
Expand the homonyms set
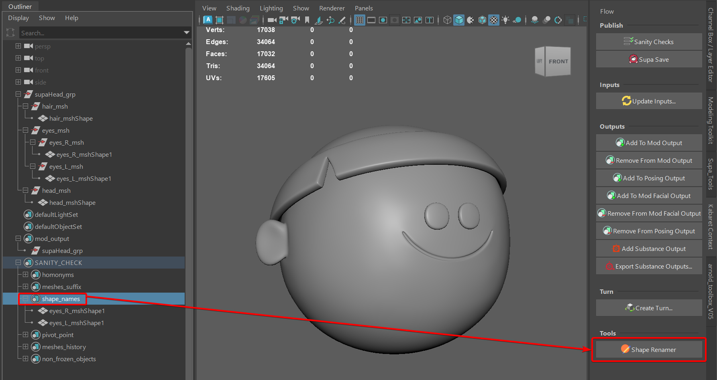(x=25, y=275)
